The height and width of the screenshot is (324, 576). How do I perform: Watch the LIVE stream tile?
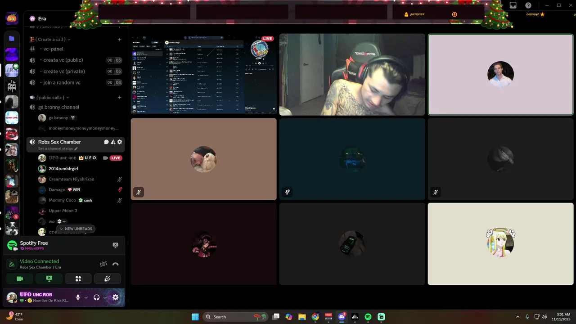pyautogui.click(x=203, y=74)
